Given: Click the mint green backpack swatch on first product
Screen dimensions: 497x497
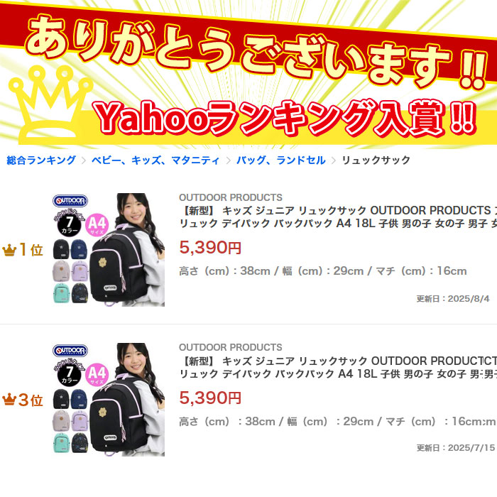Looking at the screenshot, I should [61, 293].
